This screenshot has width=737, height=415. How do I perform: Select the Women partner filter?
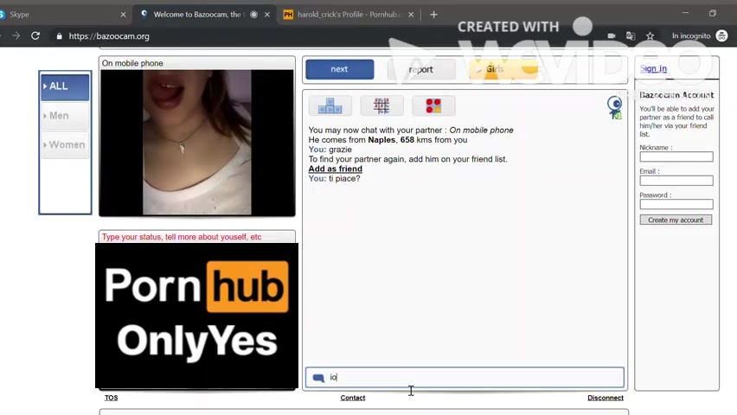tap(66, 144)
